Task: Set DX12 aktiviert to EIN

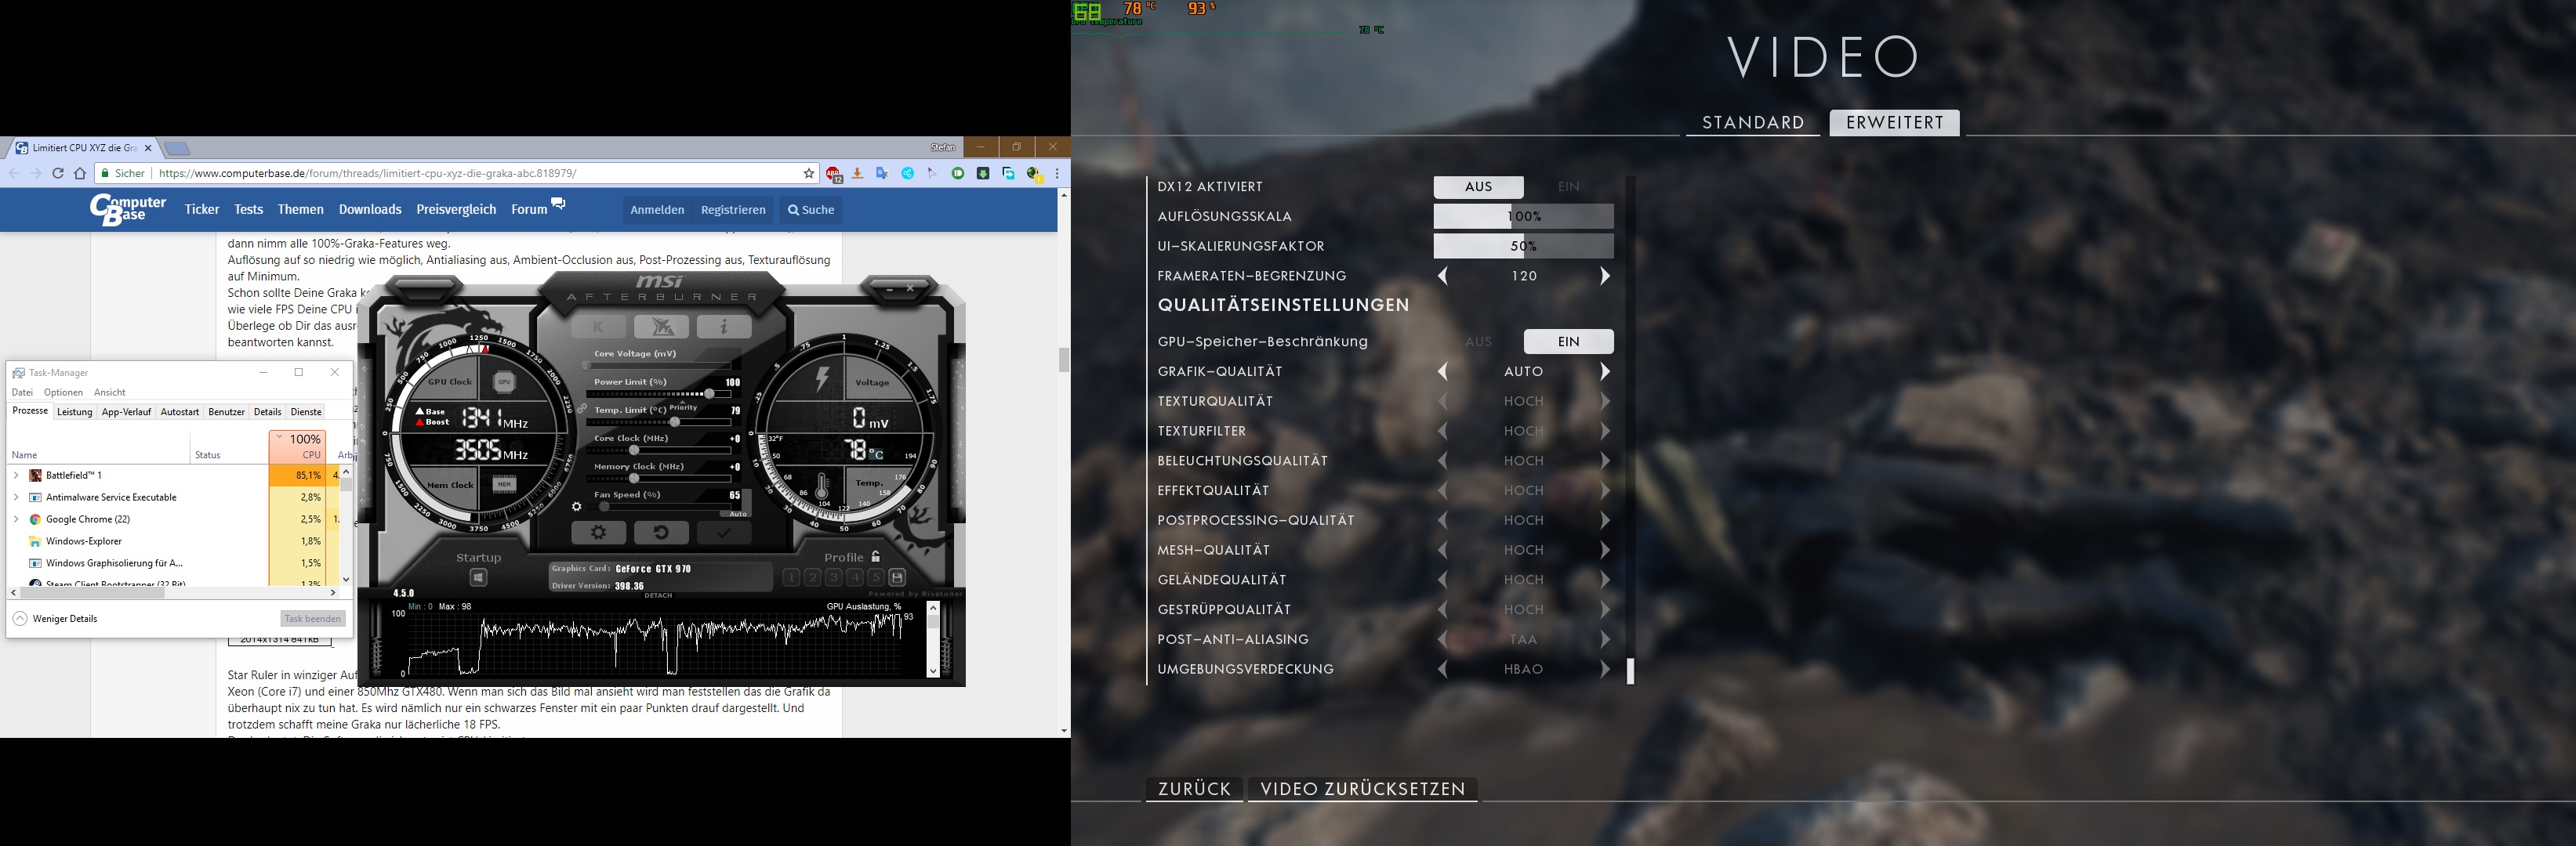Action: click(1568, 186)
